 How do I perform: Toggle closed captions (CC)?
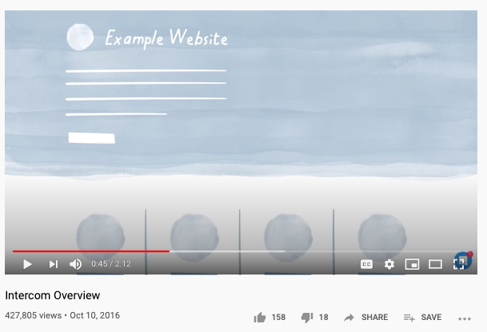366,264
